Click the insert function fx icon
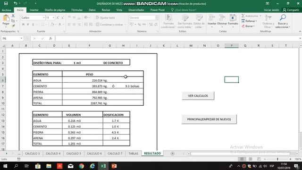302x170 pixels. tap(50, 38)
